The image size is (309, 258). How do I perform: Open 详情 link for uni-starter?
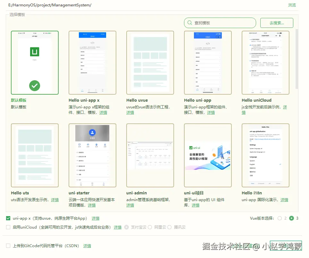tap(92, 205)
